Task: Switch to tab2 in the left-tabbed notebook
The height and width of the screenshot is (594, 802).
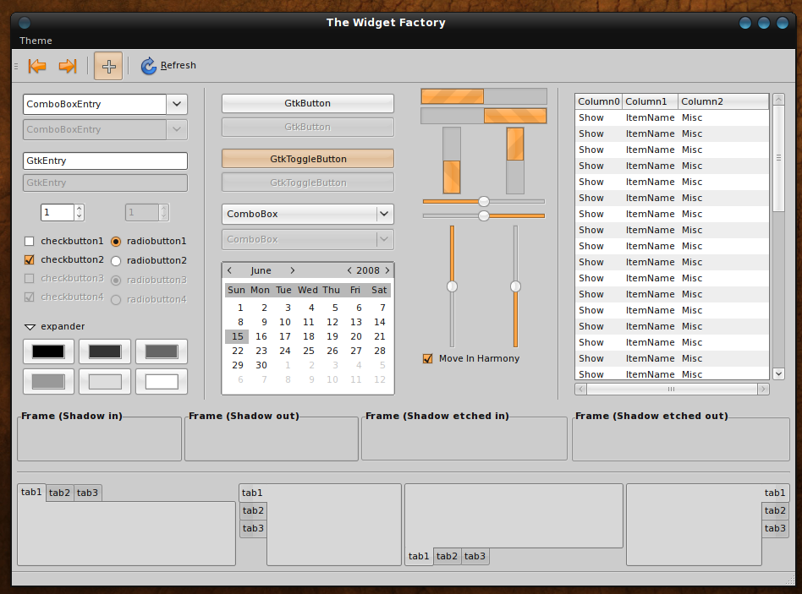Action: pyautogui.click(x=253, y=510)
